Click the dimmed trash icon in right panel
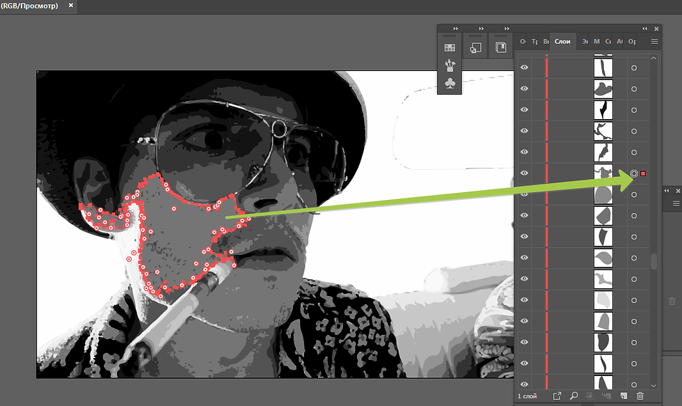The height and width of the screenshot is (406, 682). tap(672, 301)
